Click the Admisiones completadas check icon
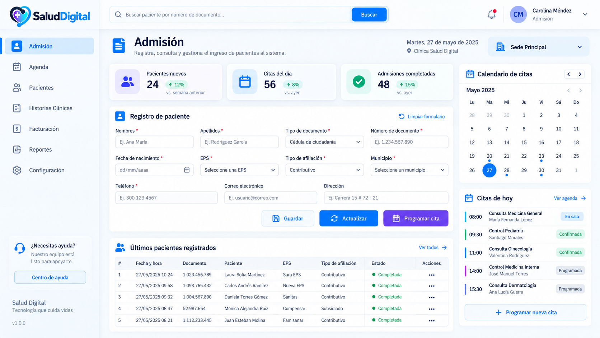 point(358,82)
